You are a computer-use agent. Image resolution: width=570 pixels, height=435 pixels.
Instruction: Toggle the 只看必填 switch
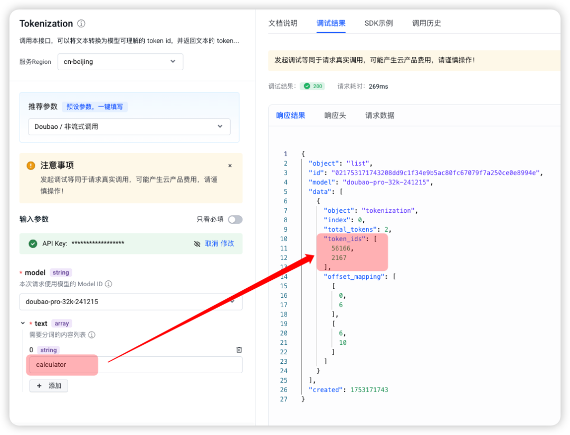(x=235, y=220)
